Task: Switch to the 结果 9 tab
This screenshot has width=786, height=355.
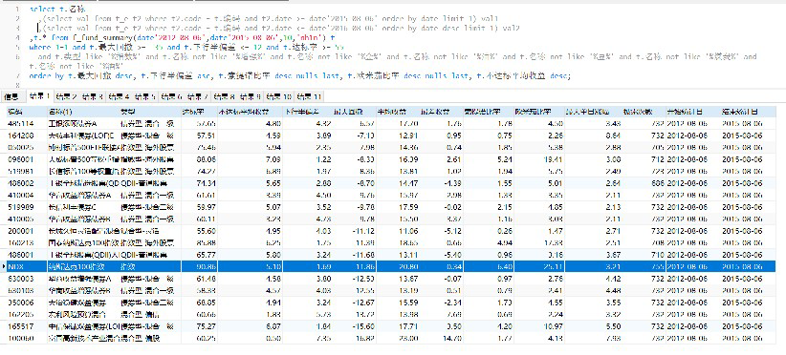Action: [251, 96]
